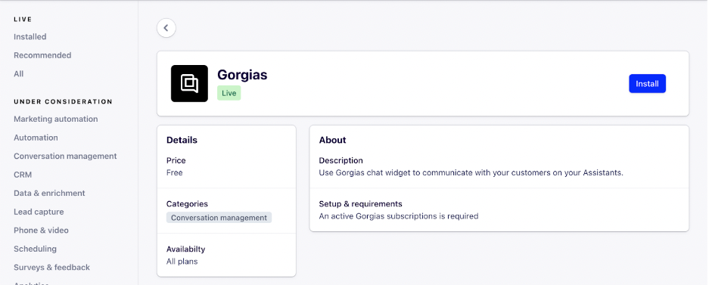Click the back arrow button
Viewport: 709px width, 285px height.
click(166, 28)
